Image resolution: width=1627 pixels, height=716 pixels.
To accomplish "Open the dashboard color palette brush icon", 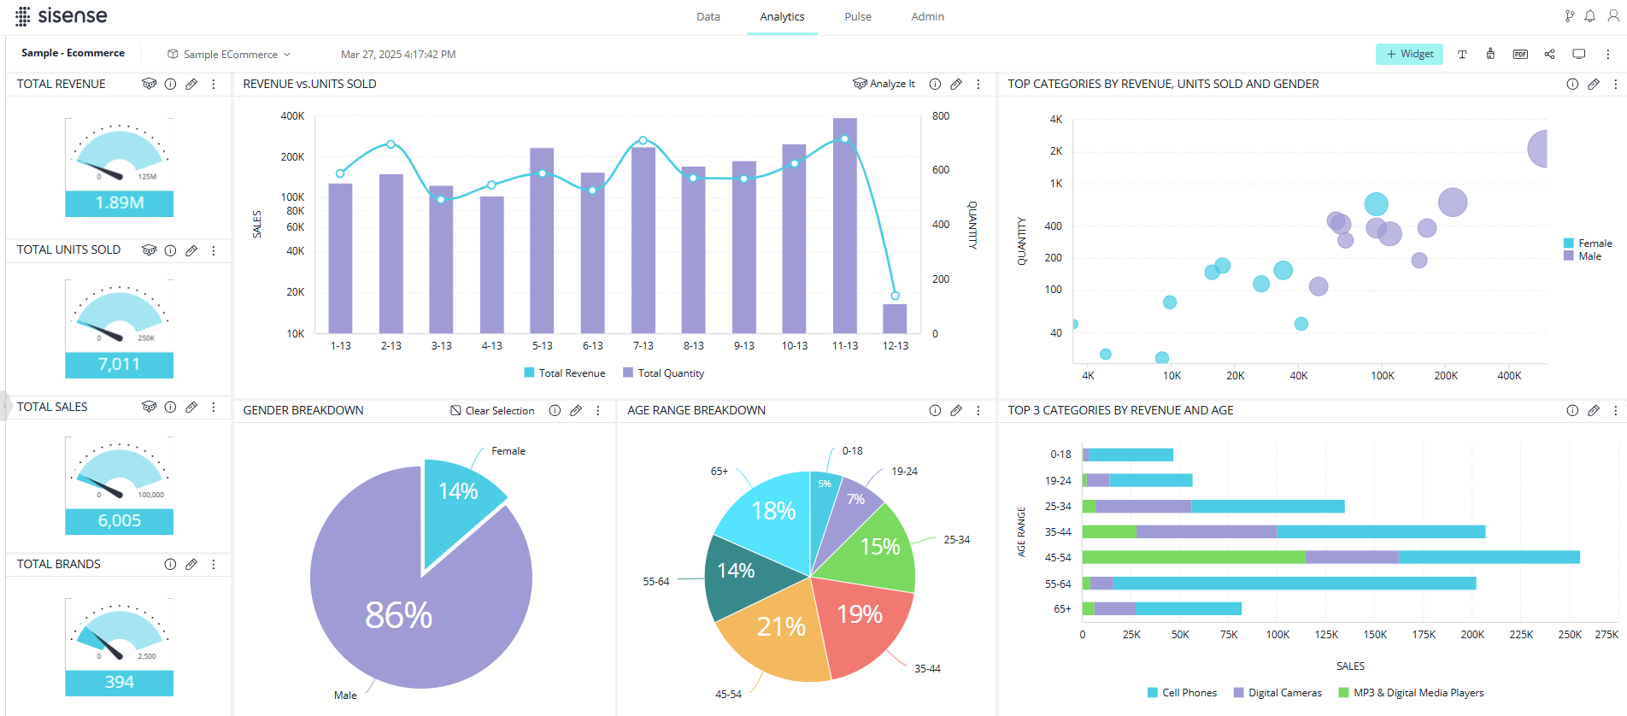I will click(1490, 54).
